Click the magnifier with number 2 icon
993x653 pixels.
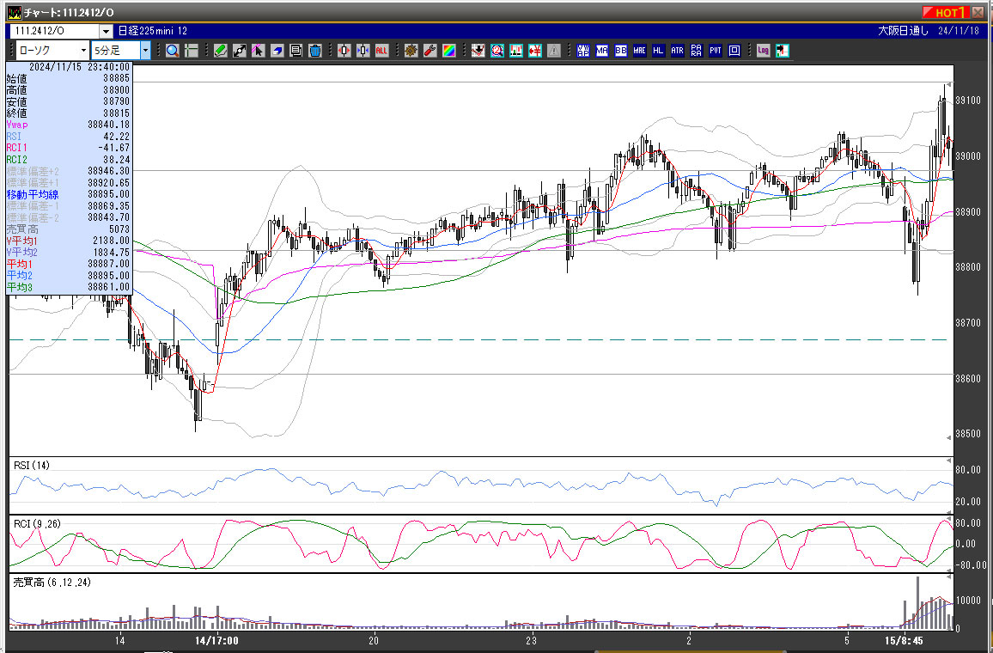tap(497, 51)
